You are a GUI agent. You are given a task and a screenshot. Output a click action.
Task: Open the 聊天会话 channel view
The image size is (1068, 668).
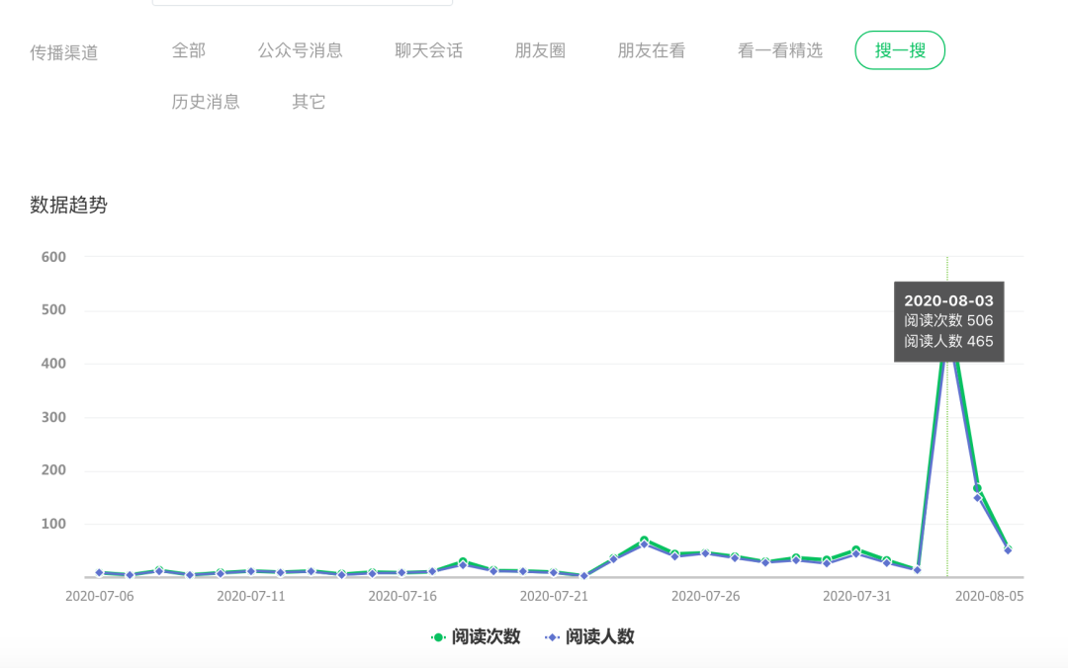(x=427, y=50)
